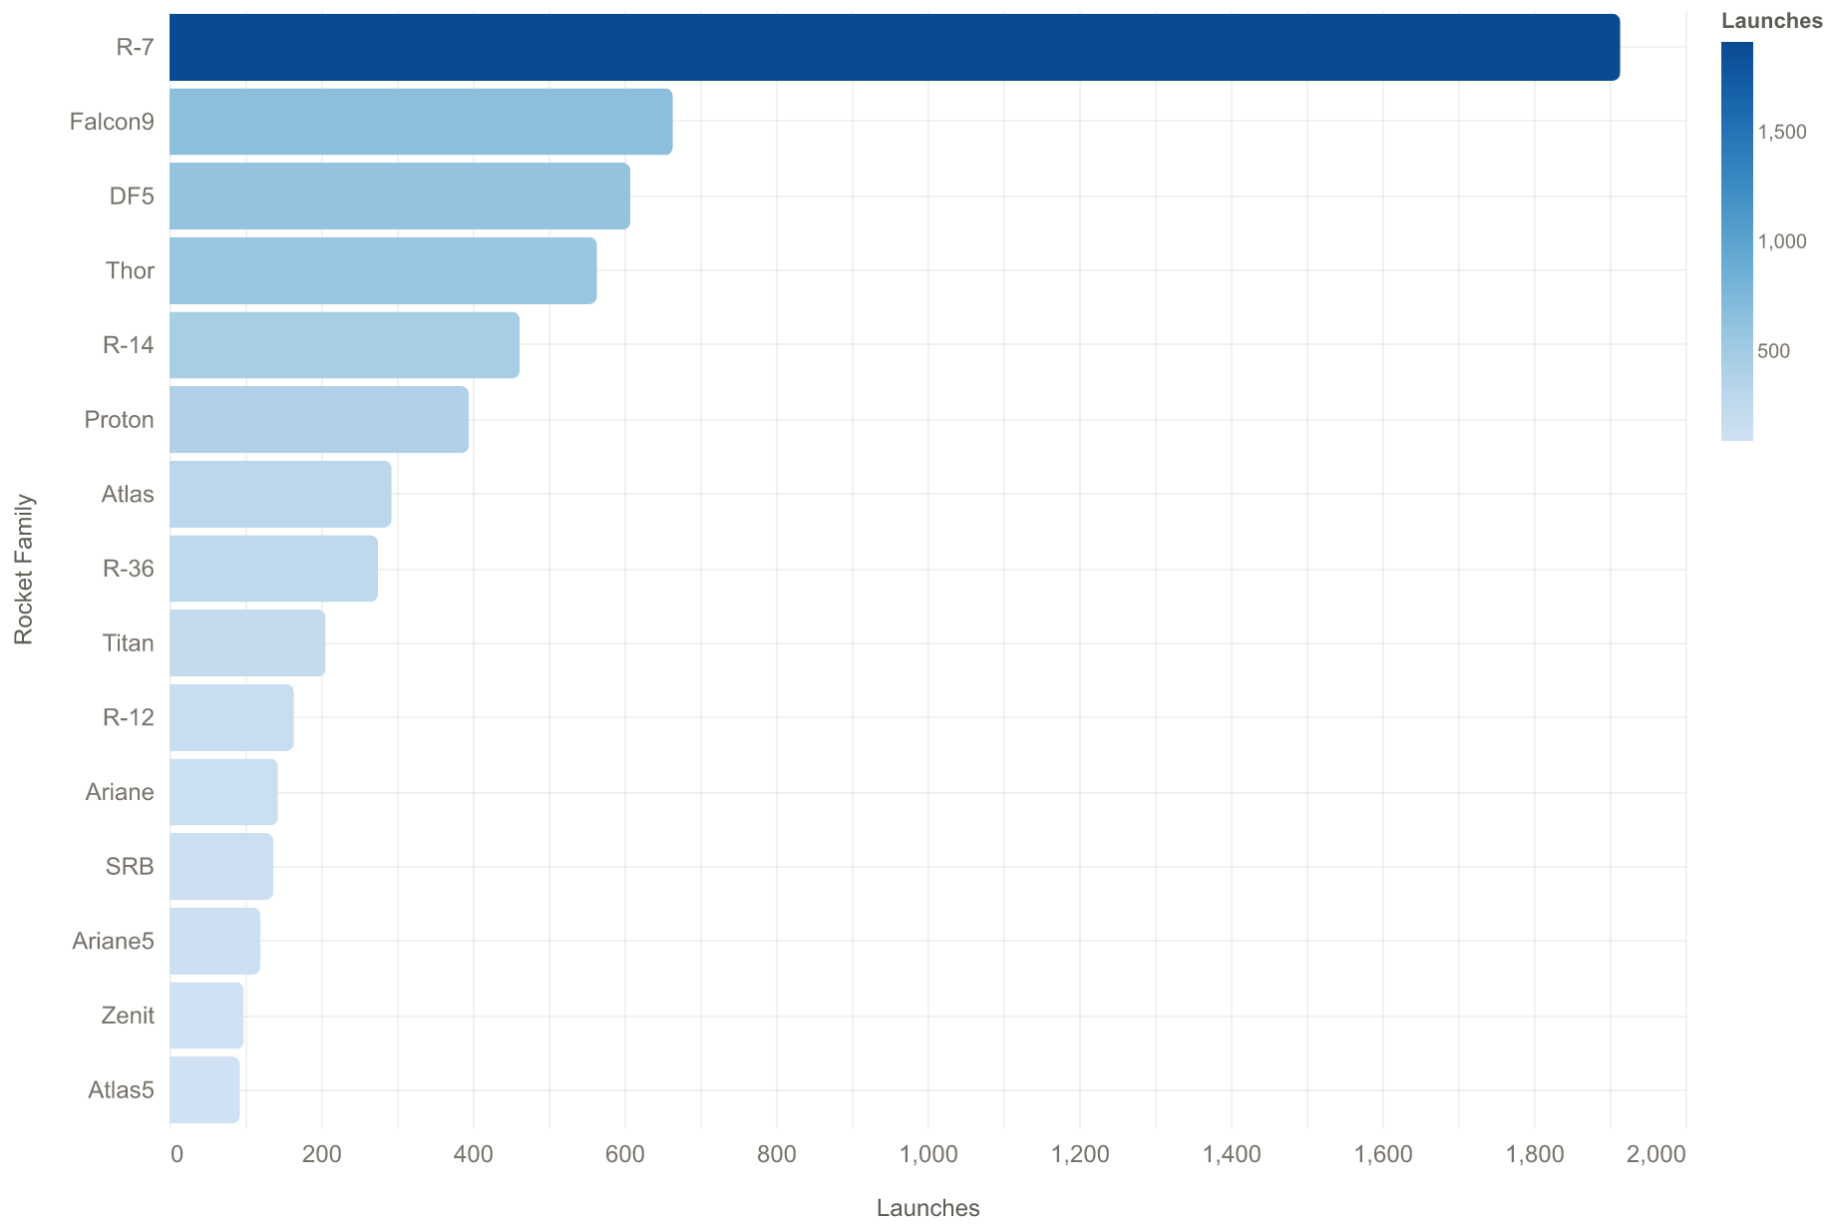The height and width of the screenshot is (1229, 1835).
Task: Select the "600" x-axis tick label
Action: [625, 1154]
